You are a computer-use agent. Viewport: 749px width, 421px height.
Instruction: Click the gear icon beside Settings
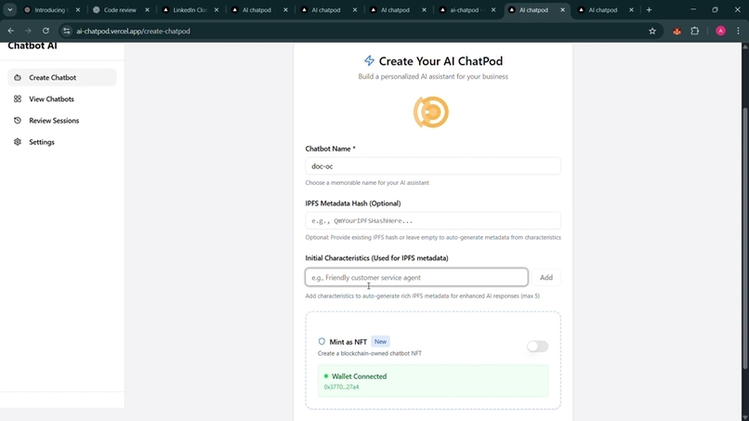(18, 142)
